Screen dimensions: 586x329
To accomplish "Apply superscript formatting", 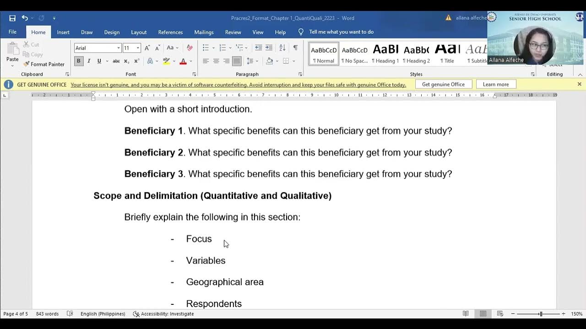I will pyautogui.click(x=137, y=61).
